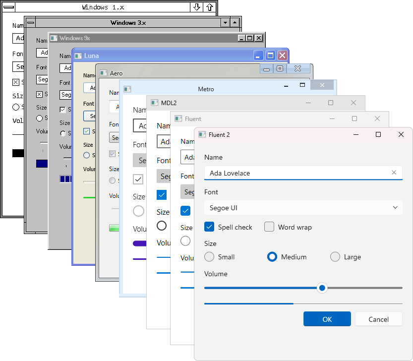Close the Aero window
This screenshot has height=361, width=413.
pos(297,69)
